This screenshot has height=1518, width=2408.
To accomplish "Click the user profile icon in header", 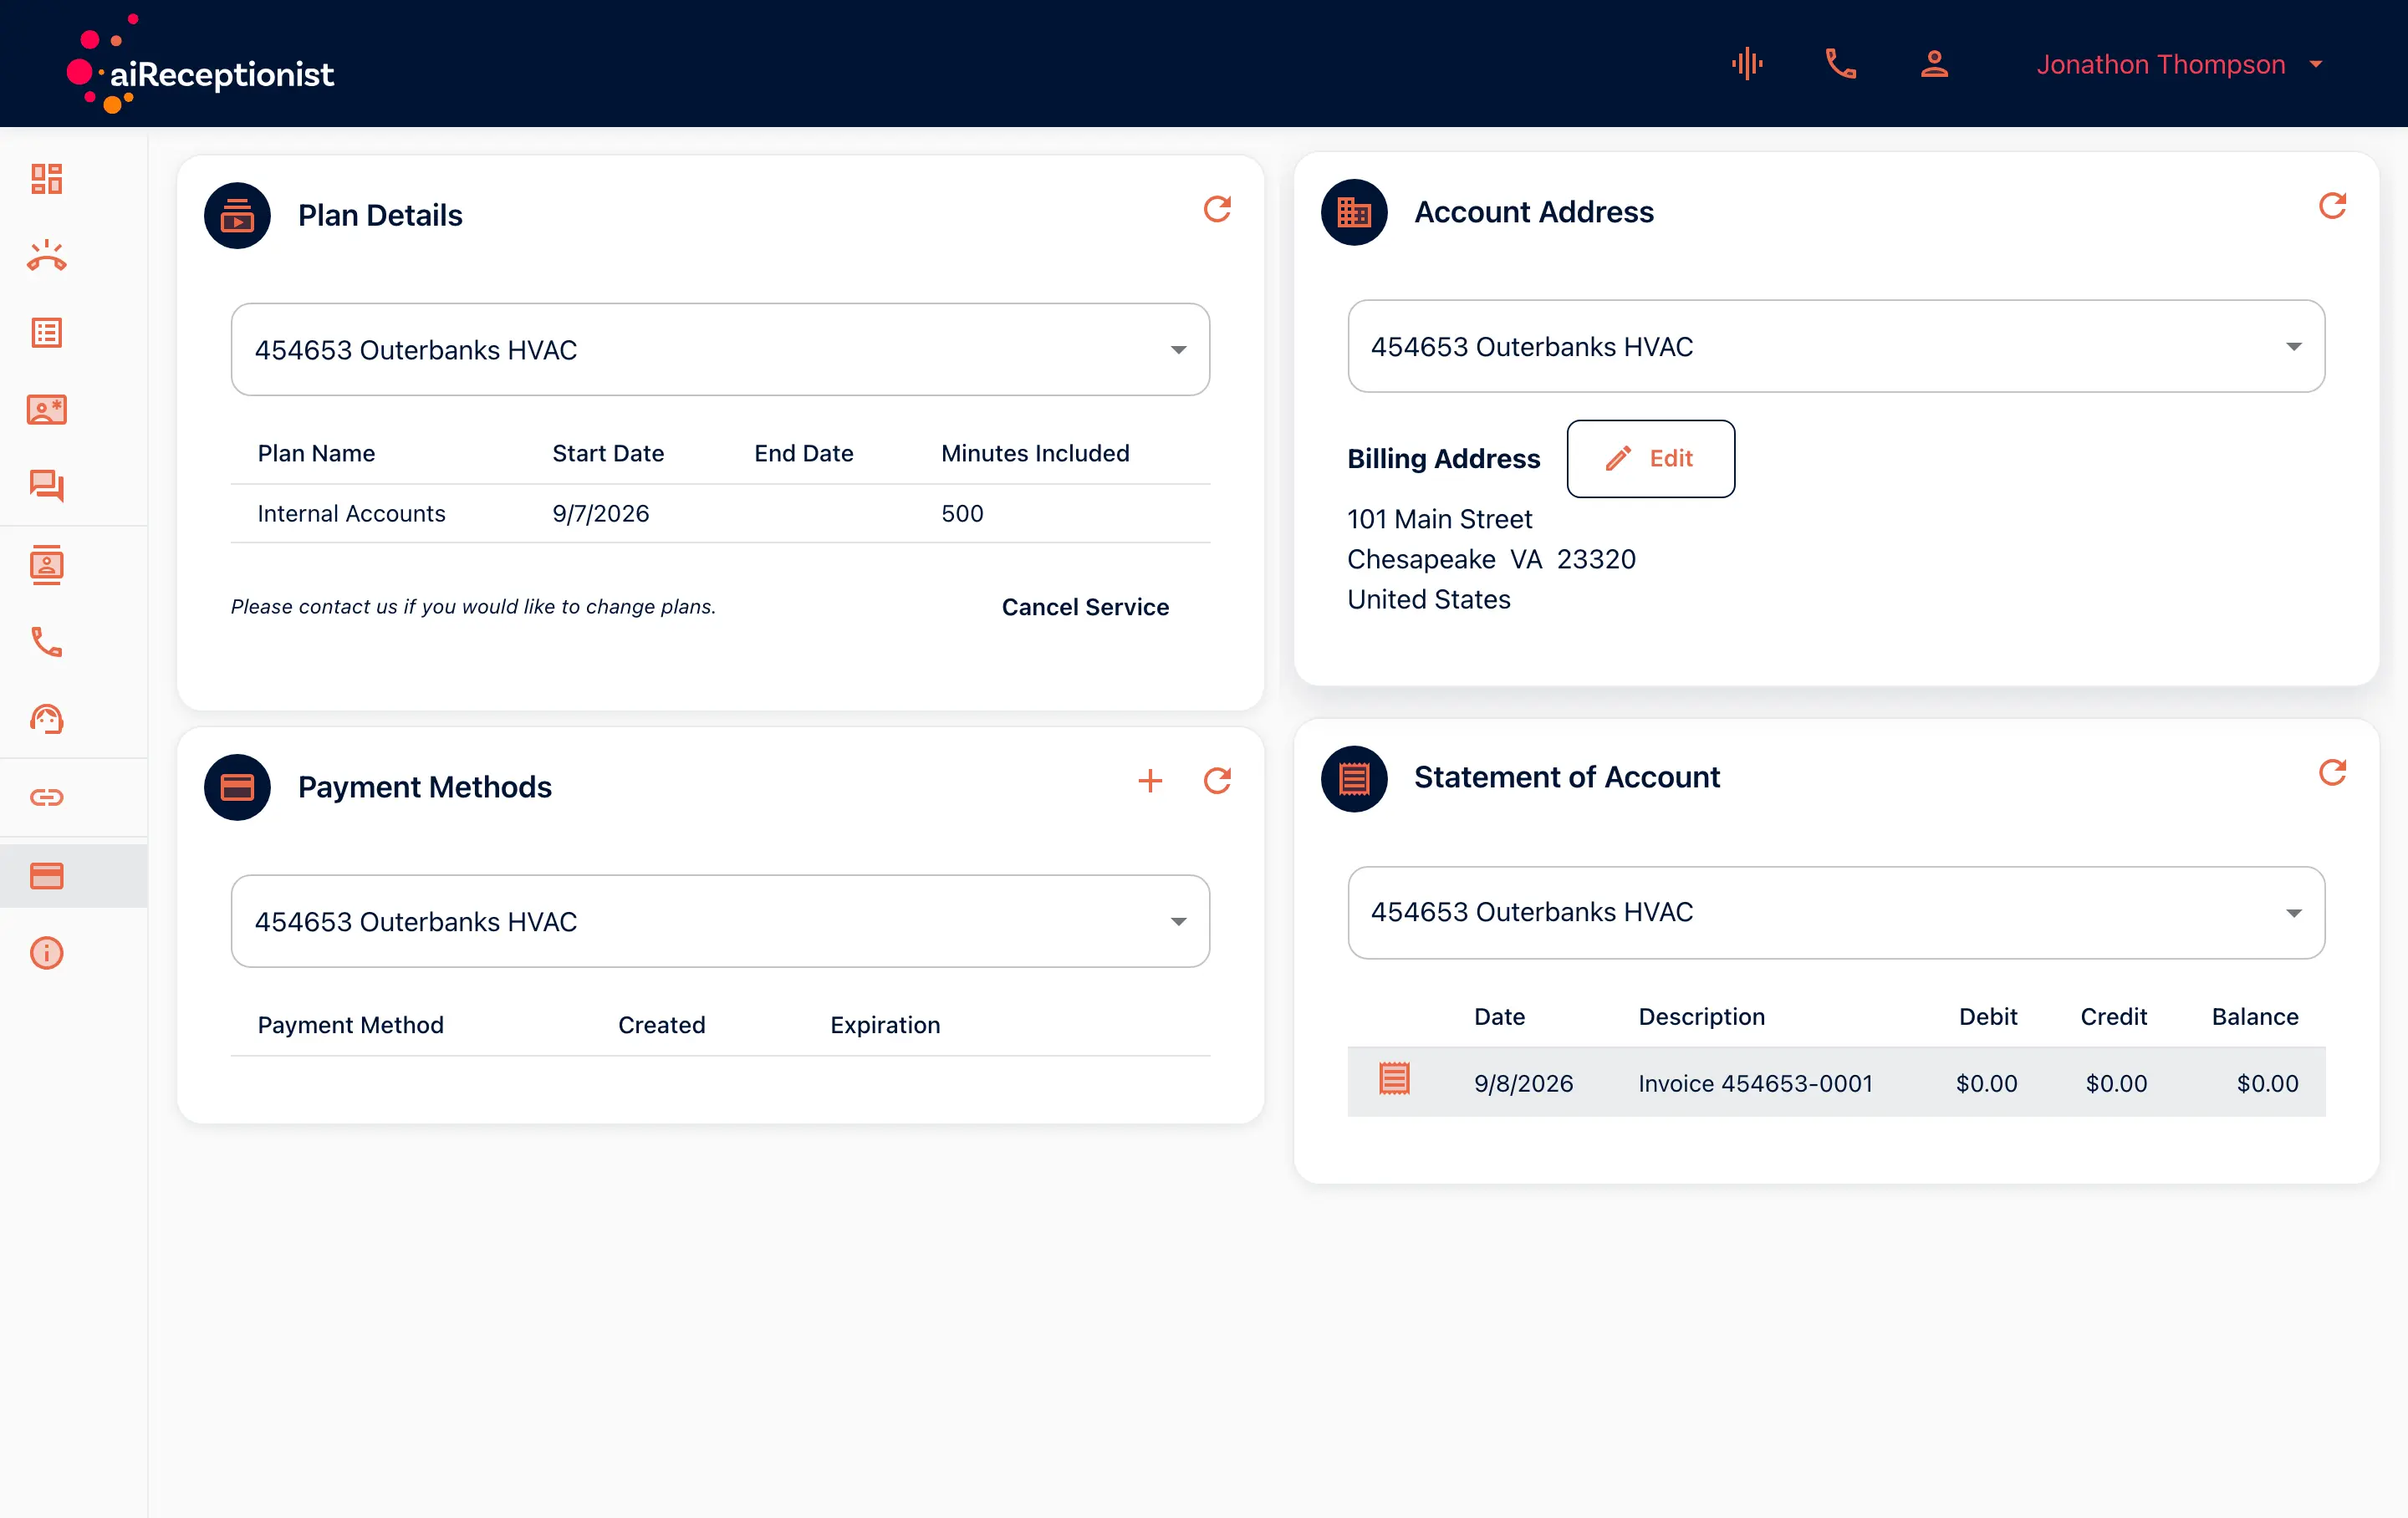I will pyautogui.click(x=1934, y=64).
